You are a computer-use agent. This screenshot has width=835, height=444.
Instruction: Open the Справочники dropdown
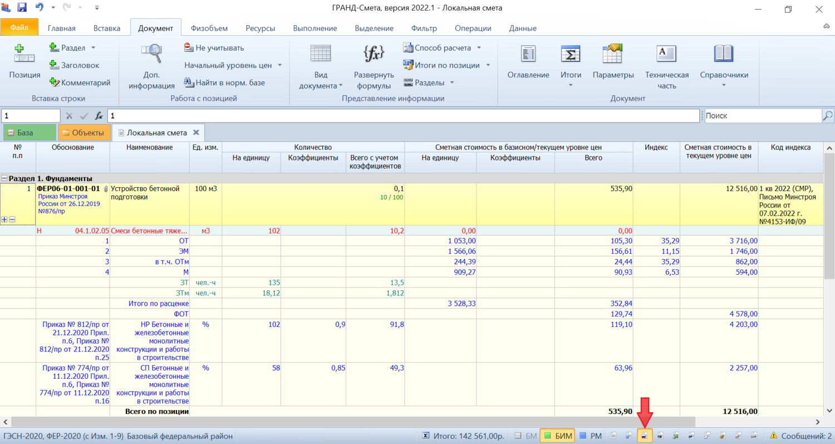(724, 85)
